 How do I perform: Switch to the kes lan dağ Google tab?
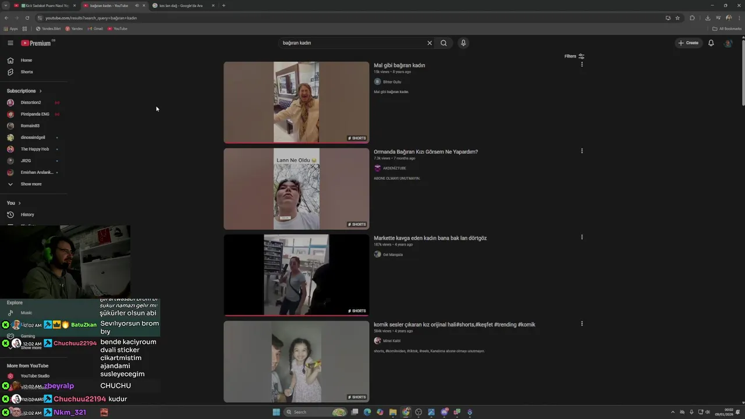[x=183, y=5]
